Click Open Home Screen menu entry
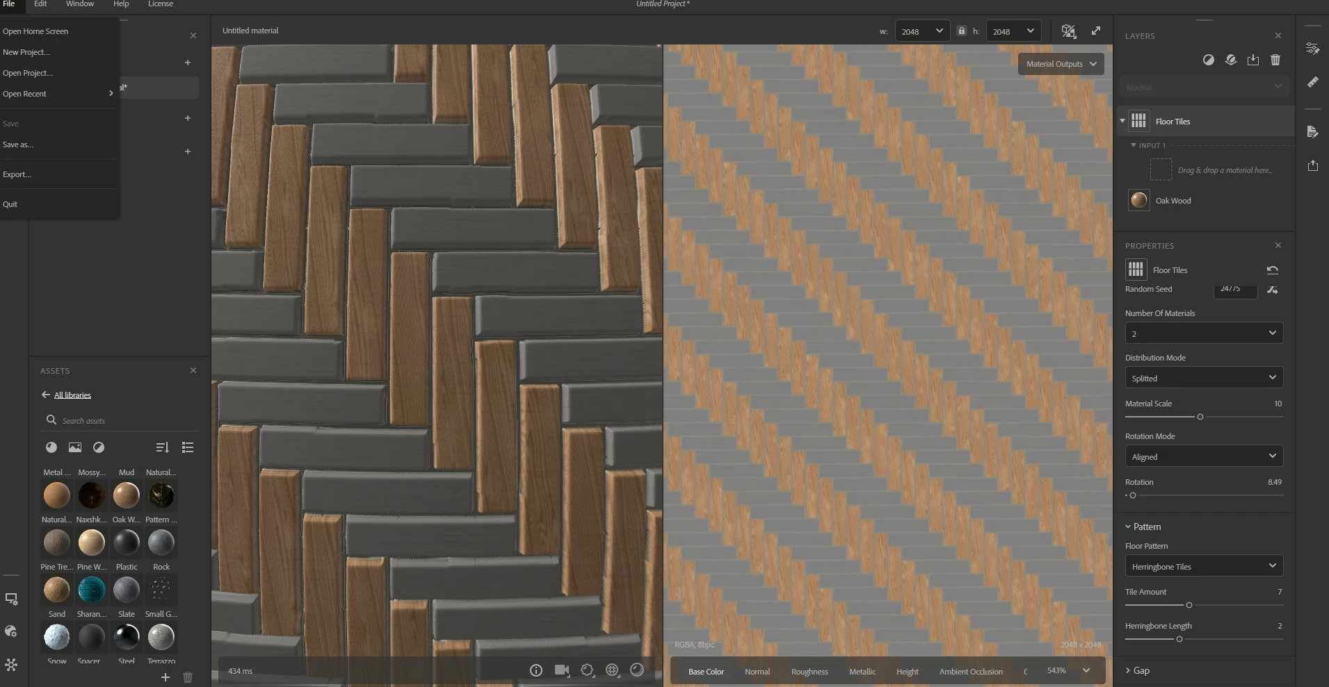Screen dimensions: 1329x687 [35, 31]
